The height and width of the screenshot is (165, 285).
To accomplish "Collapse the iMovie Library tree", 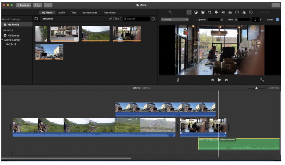I will coord(2,40).
